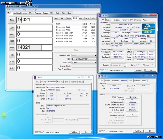The height and width of the screenshot is (139, 163).
Task: Click the Intel Core i7 logo badge
Action: [148, 28]
